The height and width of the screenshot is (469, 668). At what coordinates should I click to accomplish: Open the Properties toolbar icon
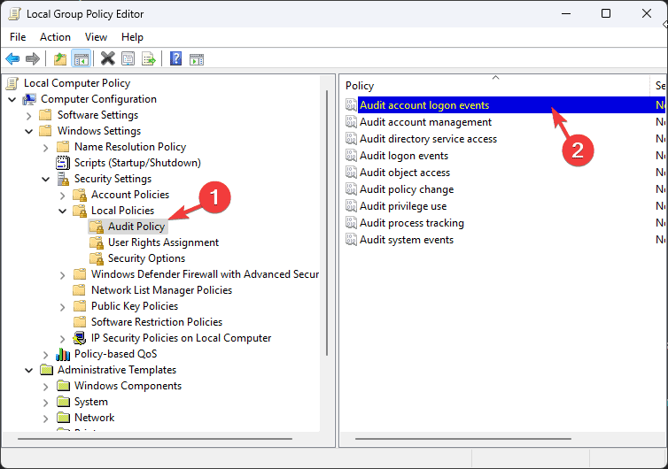[128, 58]
